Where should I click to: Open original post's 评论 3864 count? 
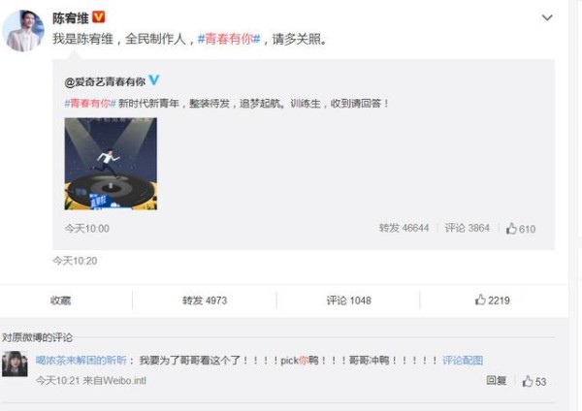(468, 228)
